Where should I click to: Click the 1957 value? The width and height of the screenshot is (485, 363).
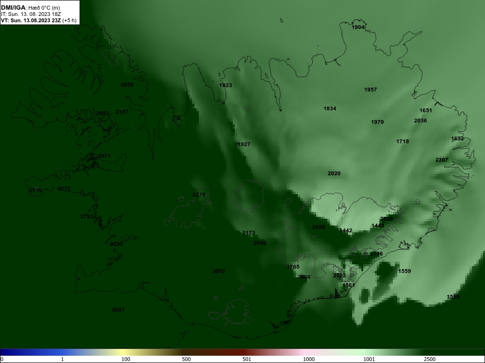(x=371, y=90)
